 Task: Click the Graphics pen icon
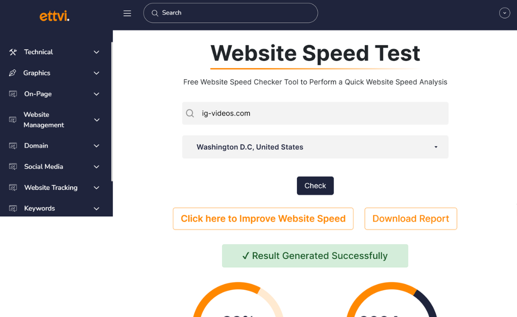13,73
